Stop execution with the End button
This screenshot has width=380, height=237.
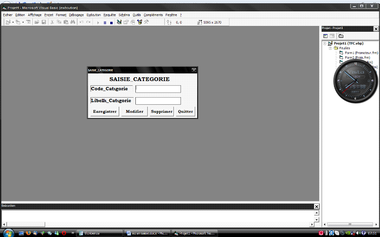112,22
